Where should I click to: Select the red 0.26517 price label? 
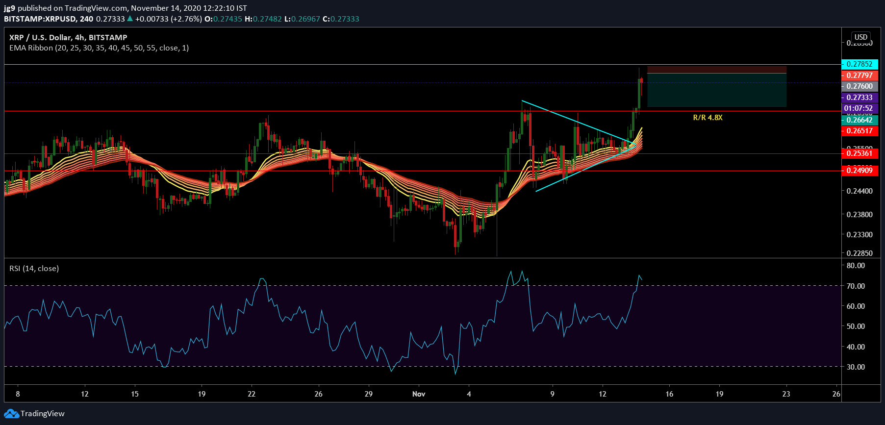pyautogui.click(x=860, y=131)
